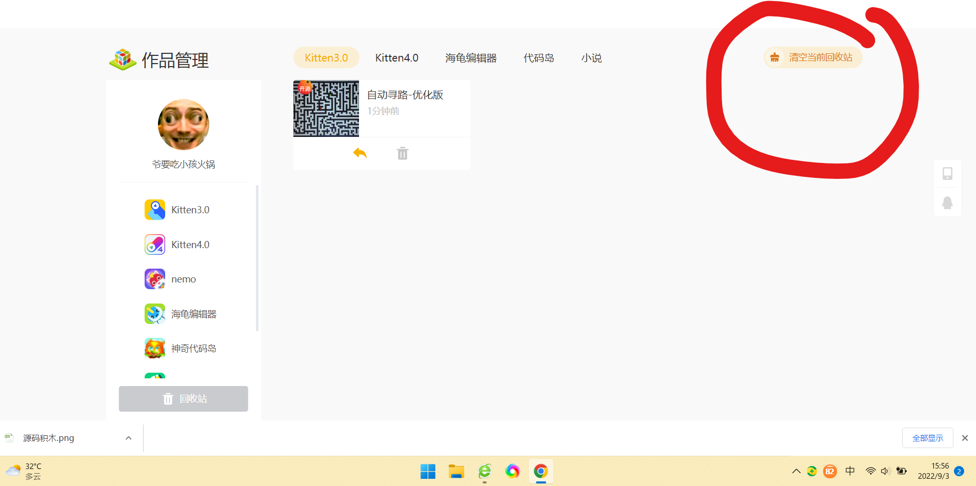This screenshot has width=976, height=486.
Task: Click the orange 82 tray icon
Action: 830,471
